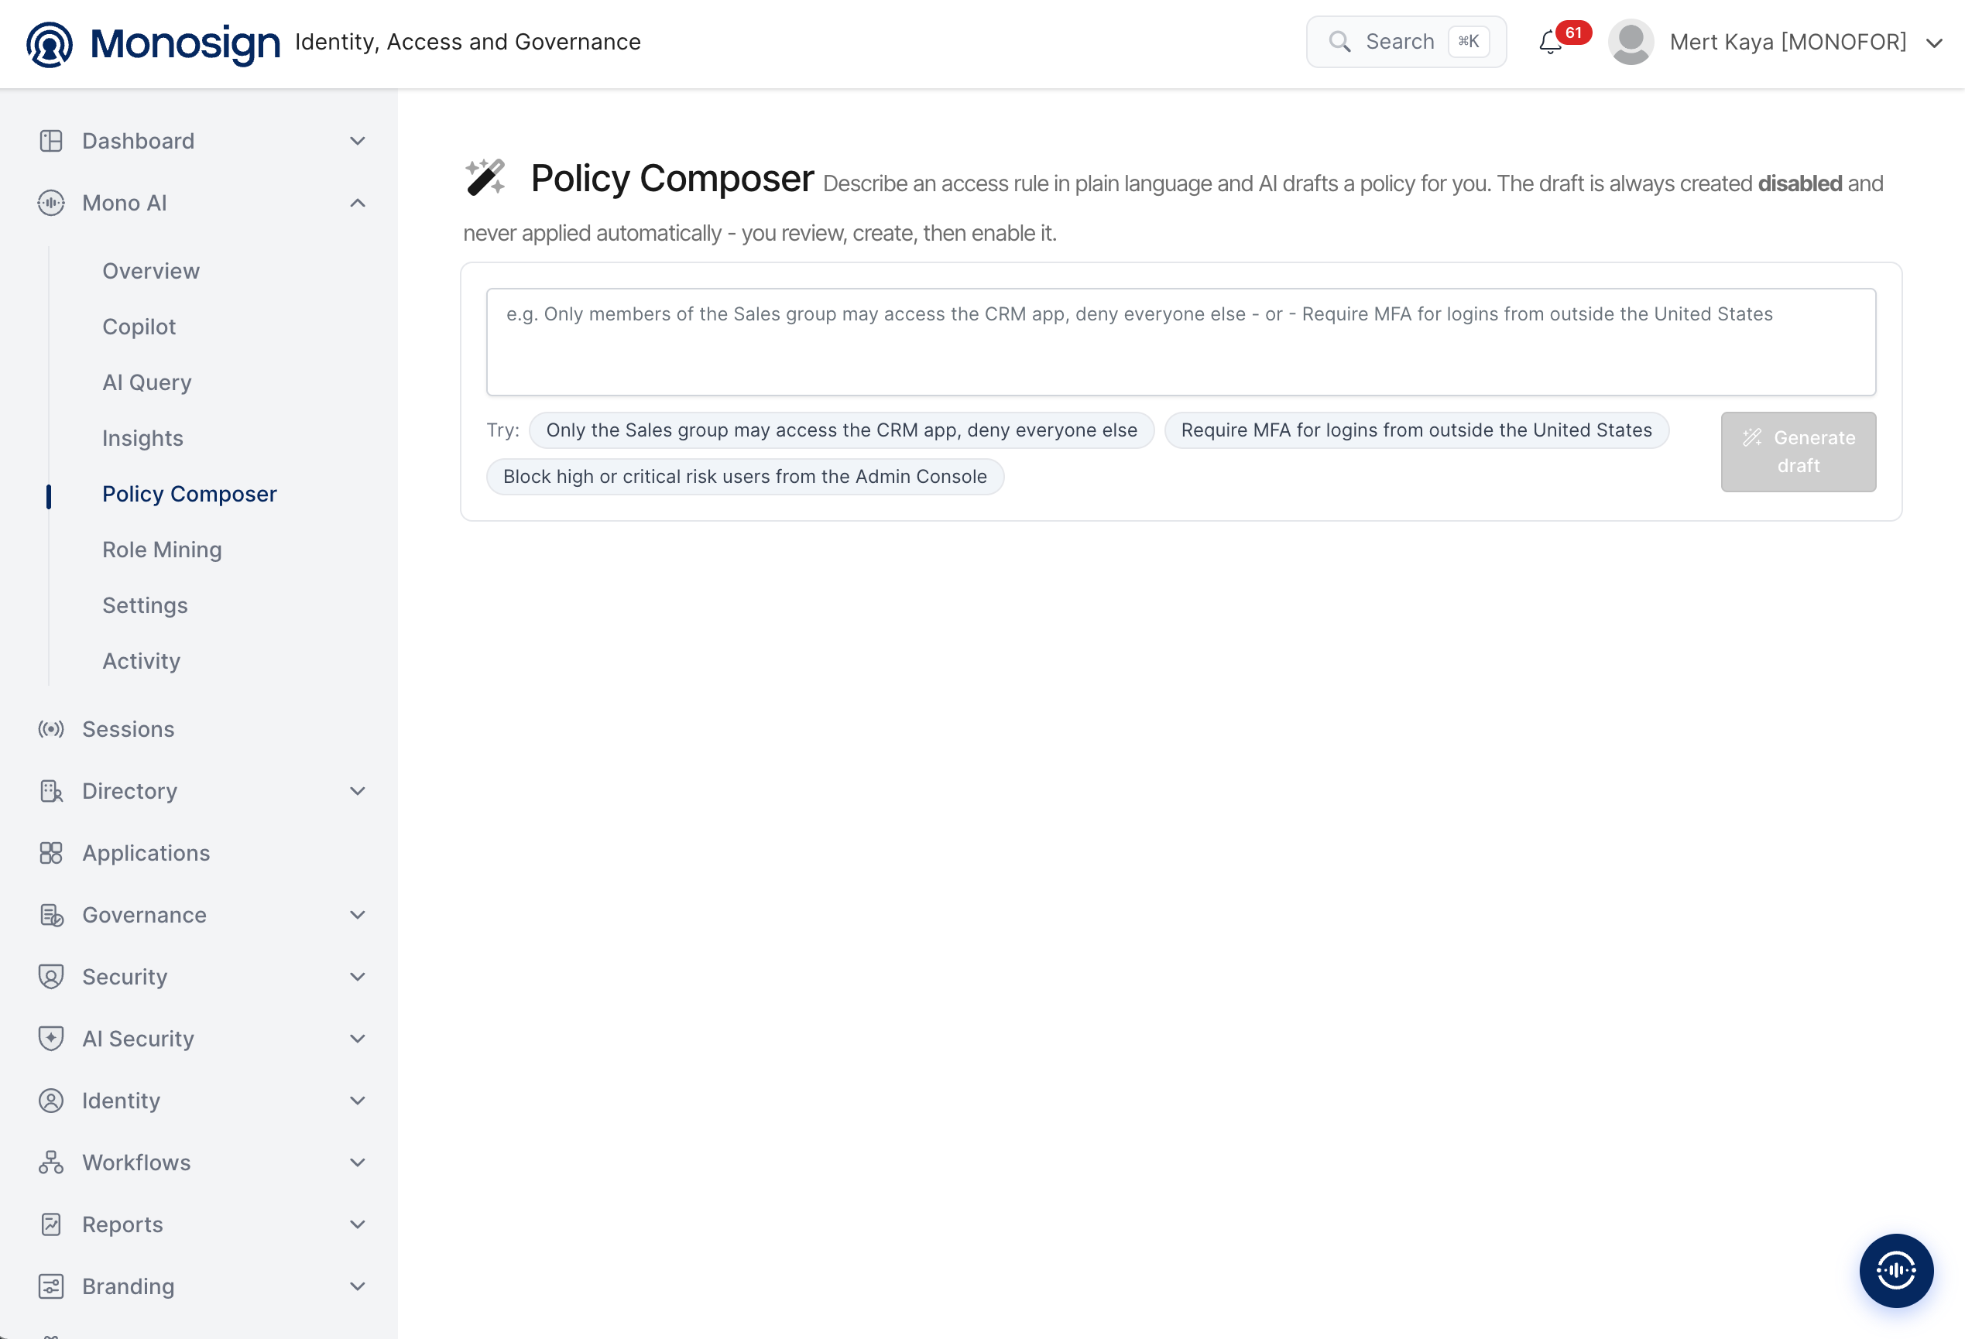Expand the Reports chevron
Viewport: 1965px width, 1339px height.
coord(358,1224)
